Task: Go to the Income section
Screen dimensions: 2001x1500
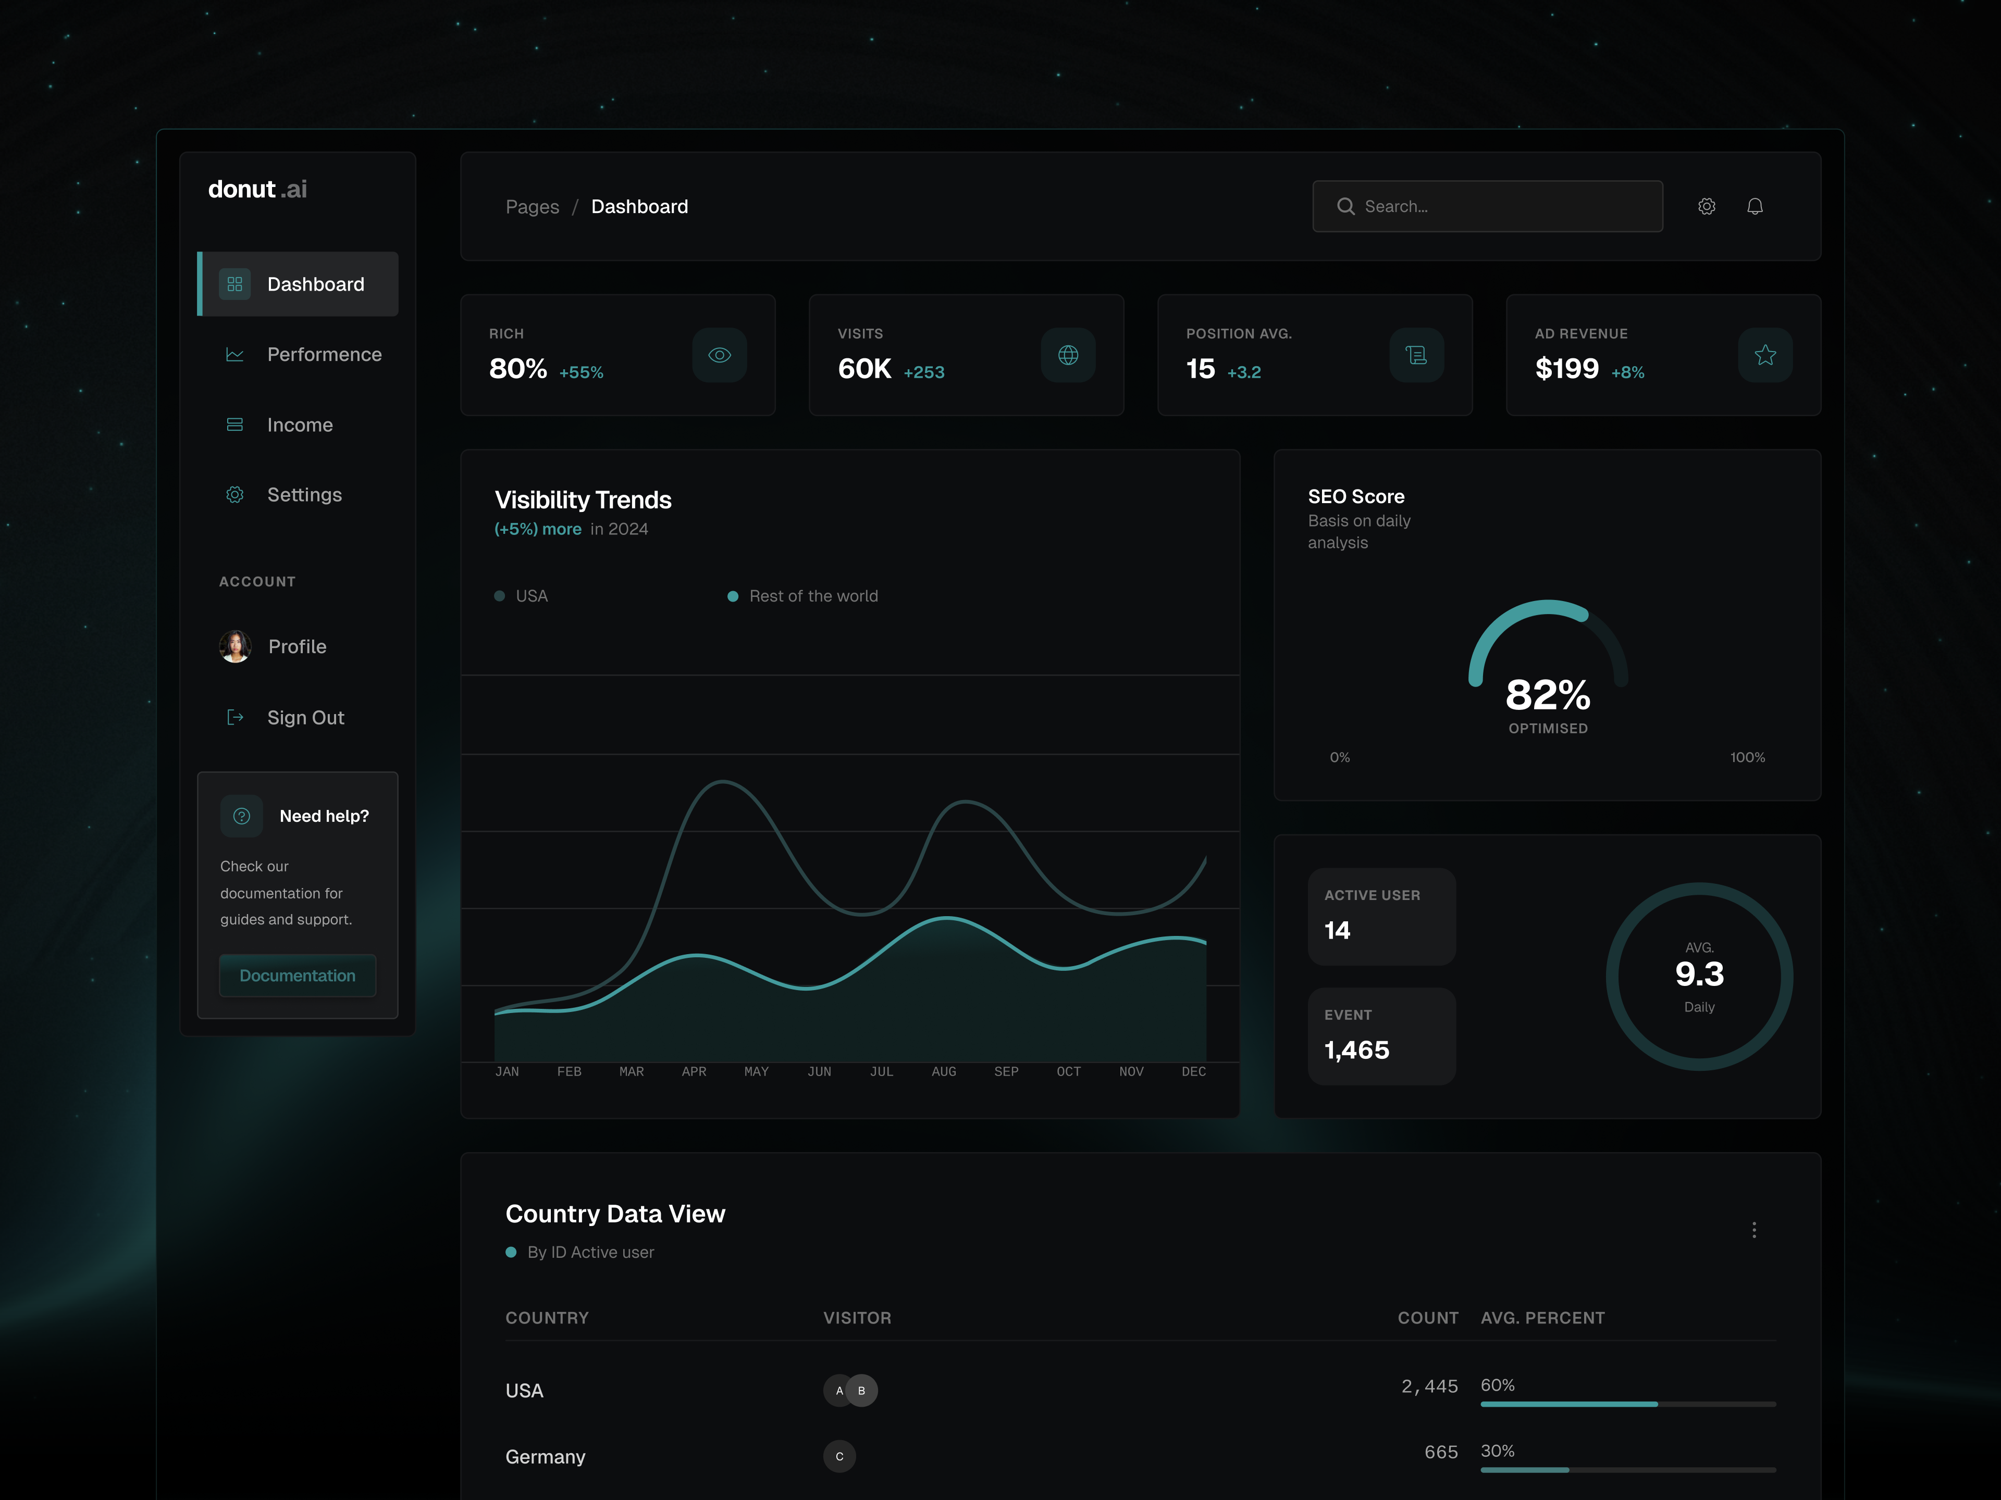Action: click(298, 425)
